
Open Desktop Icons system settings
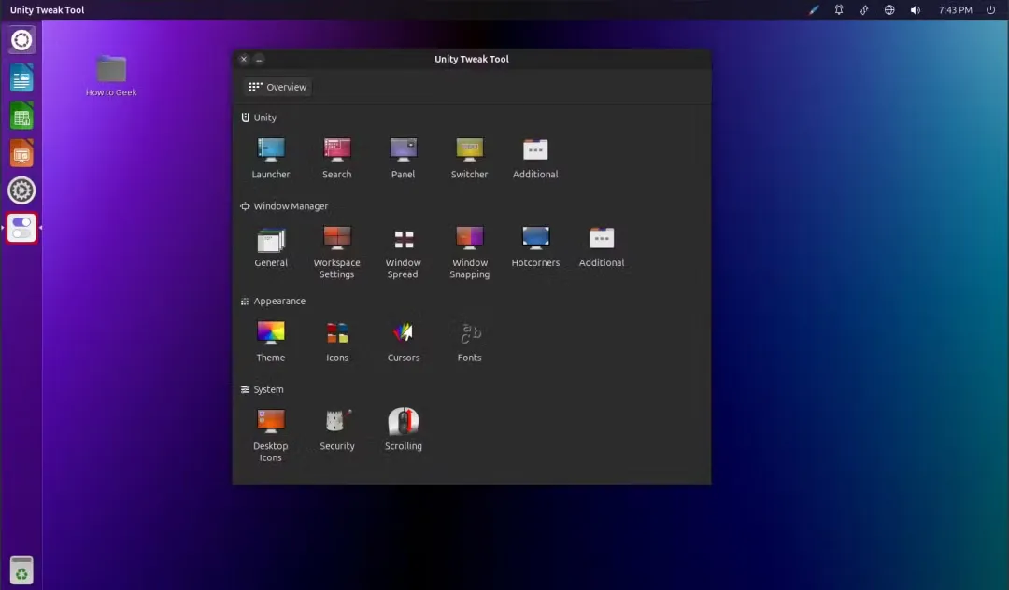pyautogui.click(x=271, y=435)
